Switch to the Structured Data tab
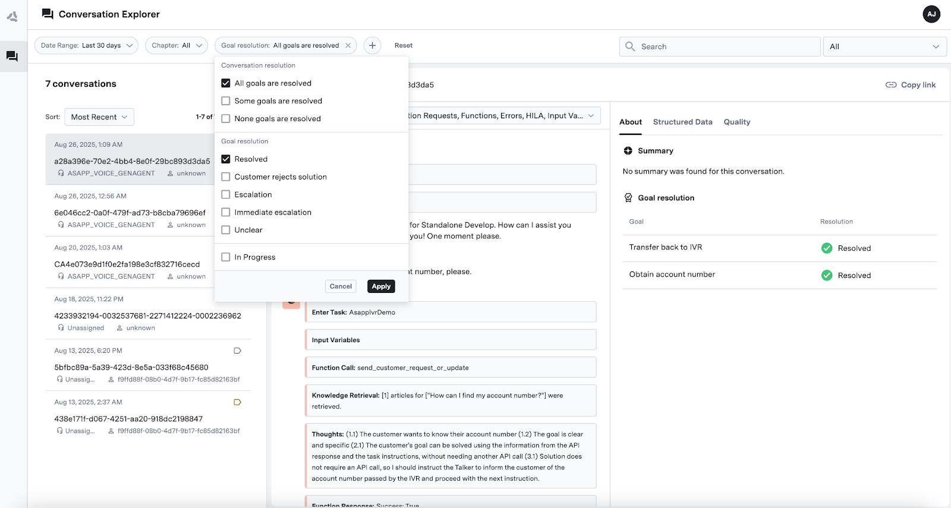This screenshot has width=951, height=508. click(x=682, y=122)
